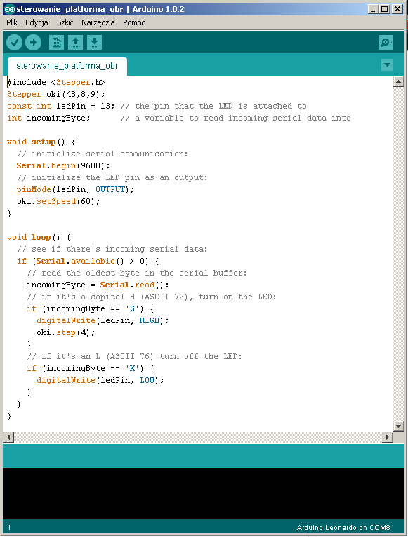408x537 pixels.
Task: Click the horizontal scrollbar track
Action: 198,437
